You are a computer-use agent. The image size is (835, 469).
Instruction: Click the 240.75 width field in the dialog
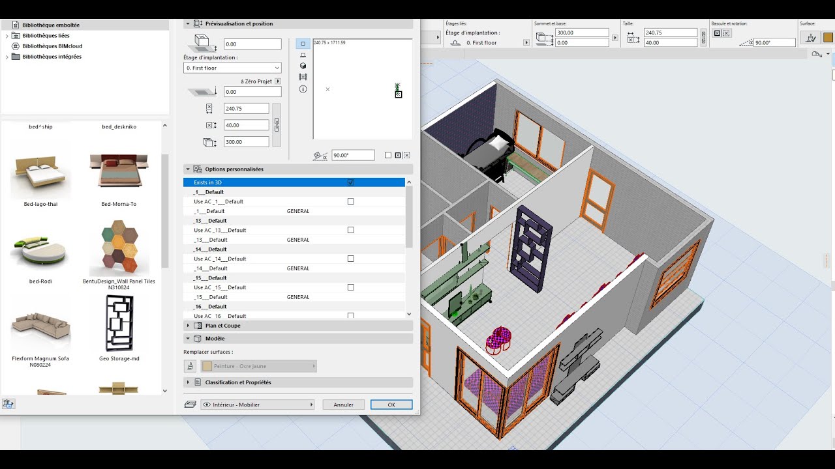pos(246,109)
